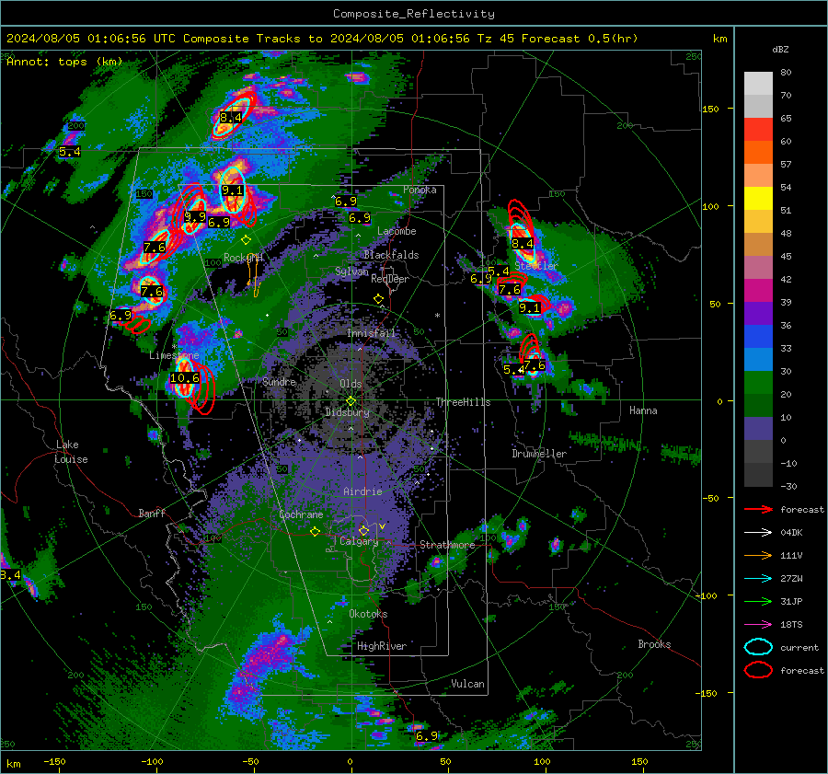Click the Sylvan label
Viewport: 828px width, 774px height.
351,271
